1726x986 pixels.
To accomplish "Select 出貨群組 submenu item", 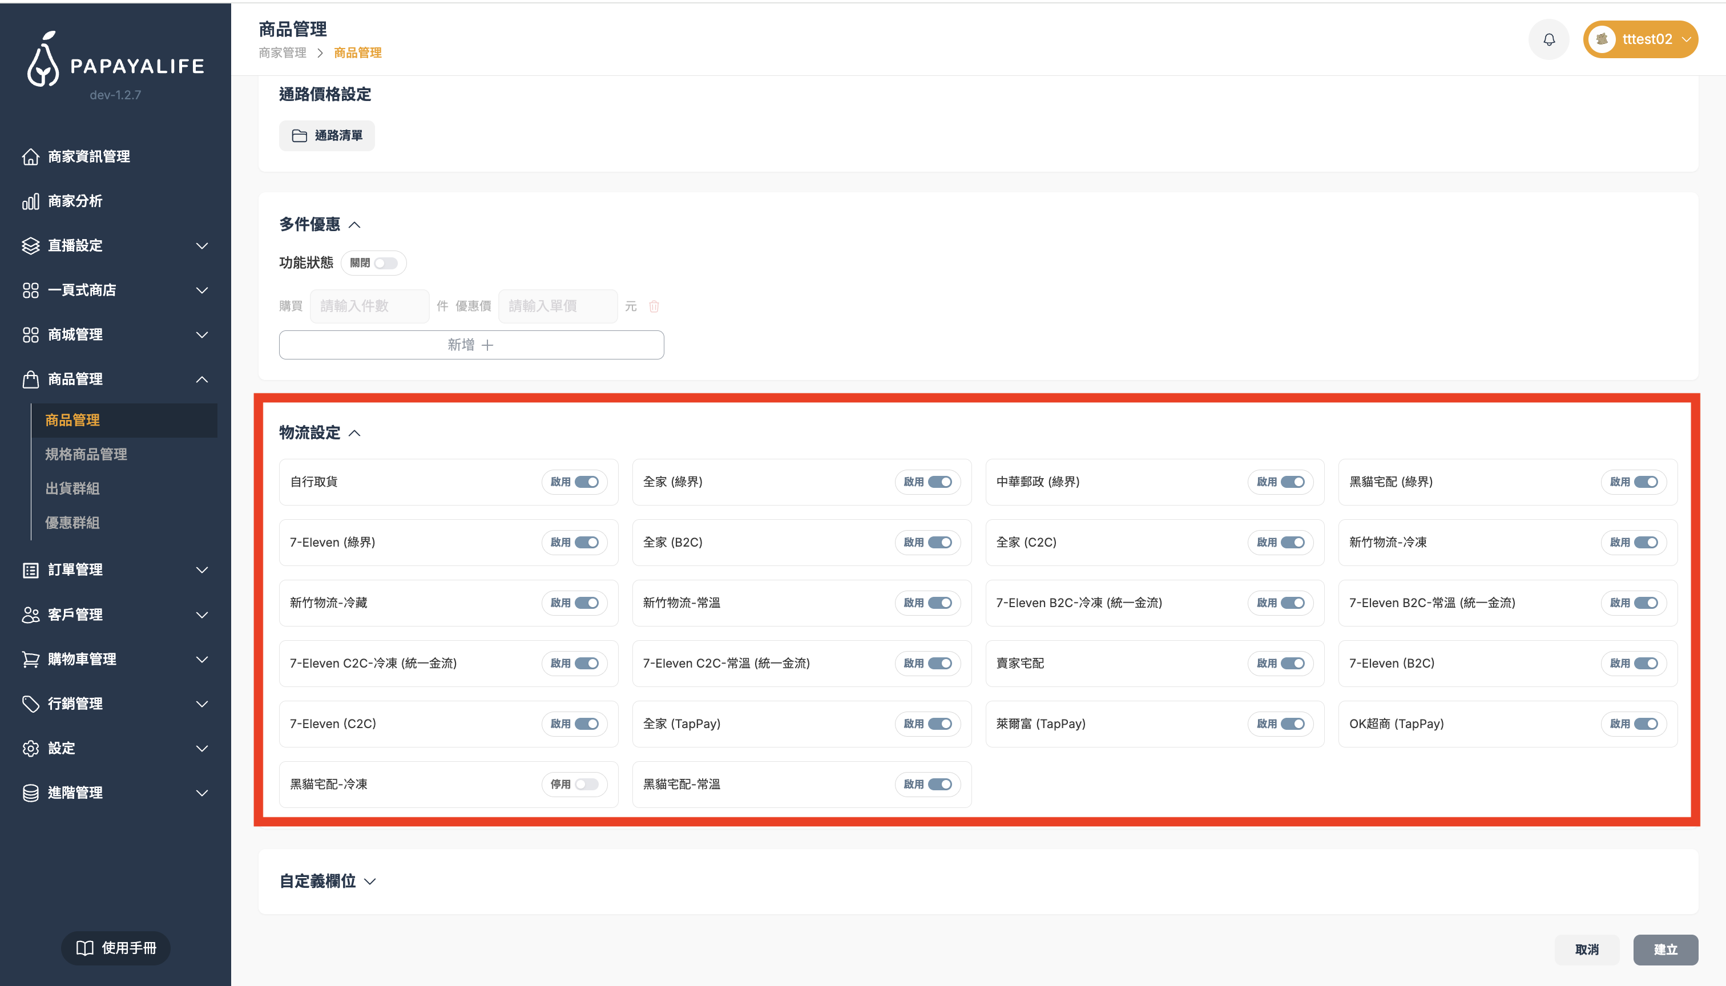I will point(72,488).
